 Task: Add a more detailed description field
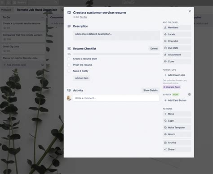[x=116, y=36]
